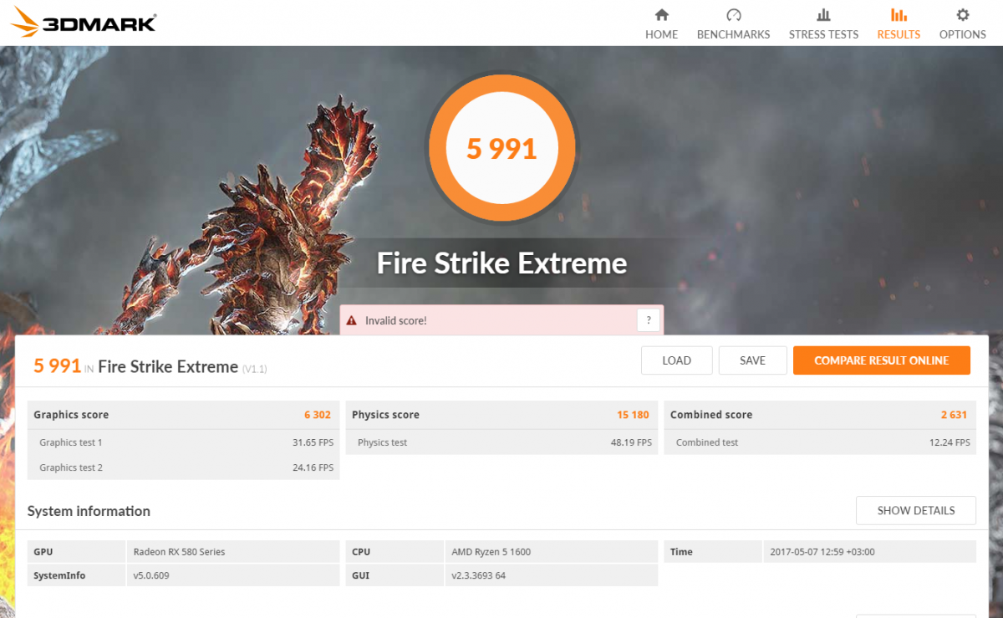1003x618 pixels.
Task: Click the Graphics score value 6 302
Action: click(318, 415)
